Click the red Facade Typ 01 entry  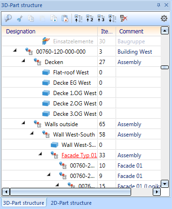(x=79, y=155)
